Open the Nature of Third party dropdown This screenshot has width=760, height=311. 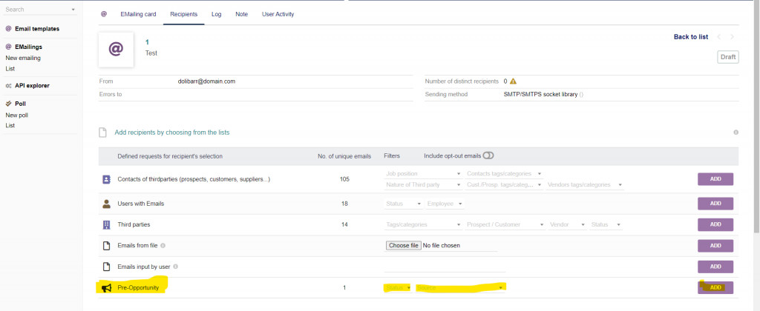(423, 185)
